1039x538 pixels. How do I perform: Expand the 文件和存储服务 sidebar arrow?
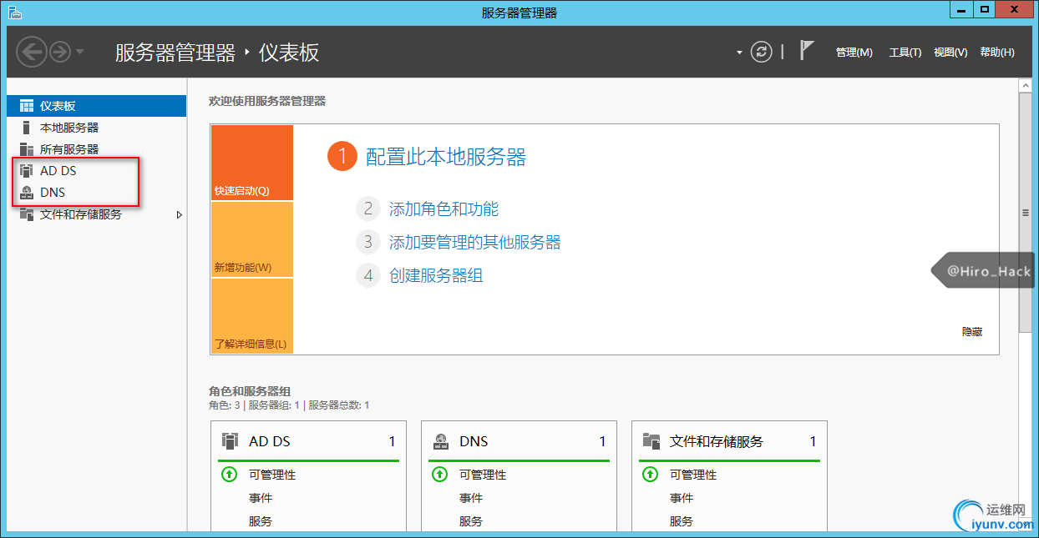click(179, 215)
